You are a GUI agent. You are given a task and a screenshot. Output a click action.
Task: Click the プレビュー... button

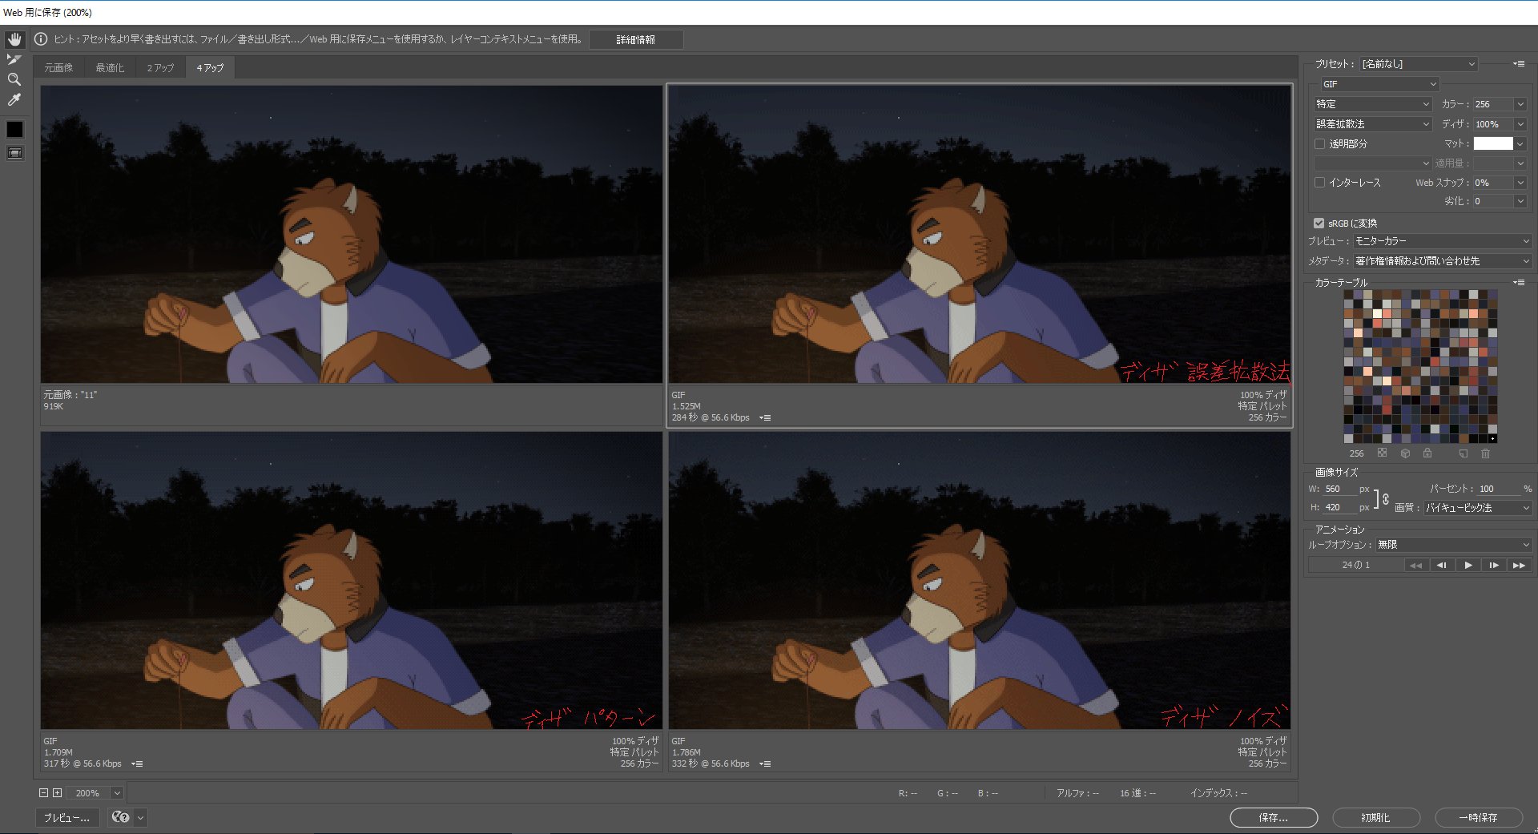67,817
